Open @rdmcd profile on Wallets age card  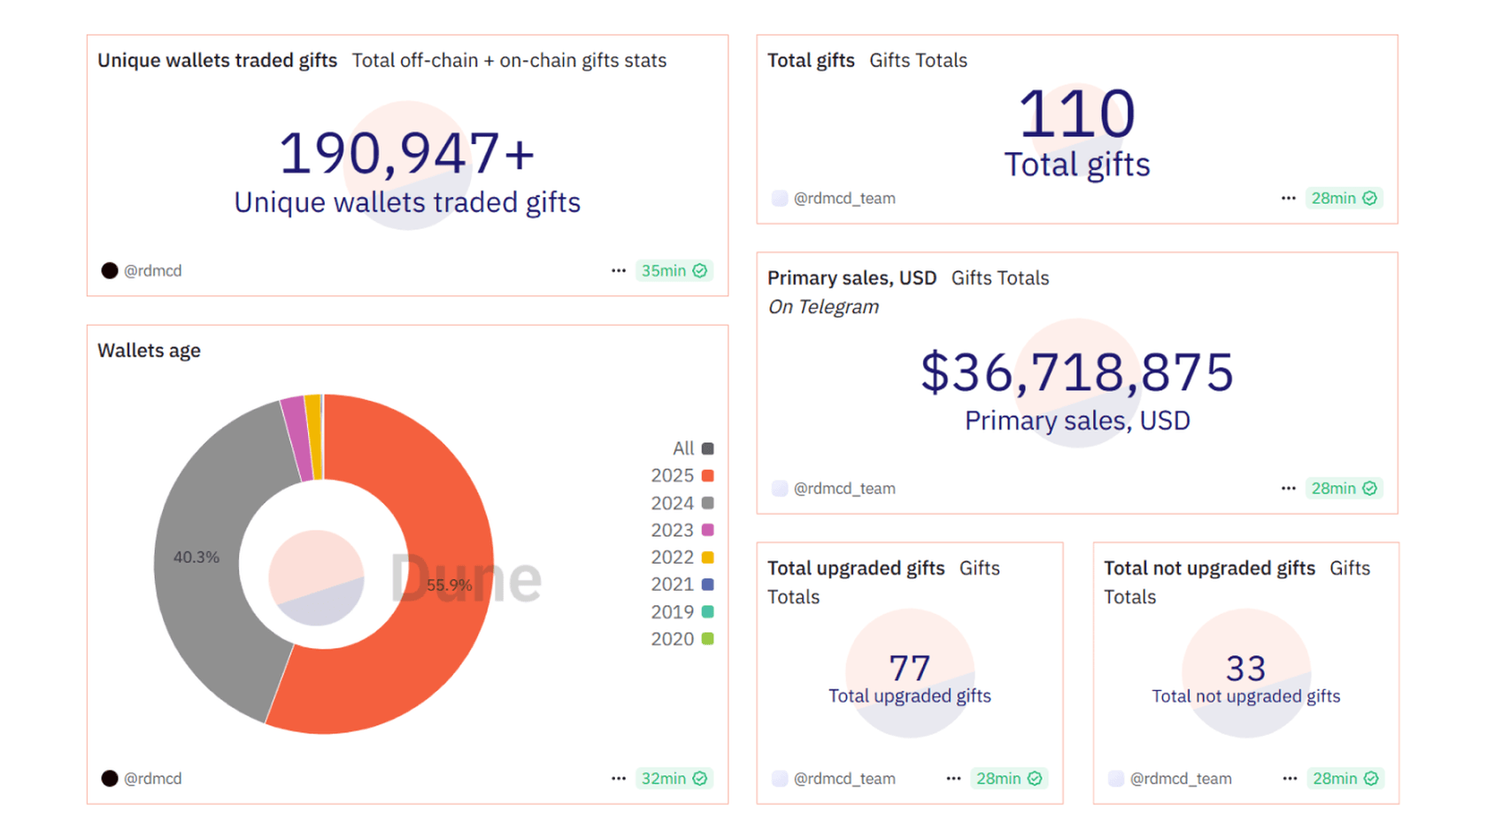click(152, 778)
